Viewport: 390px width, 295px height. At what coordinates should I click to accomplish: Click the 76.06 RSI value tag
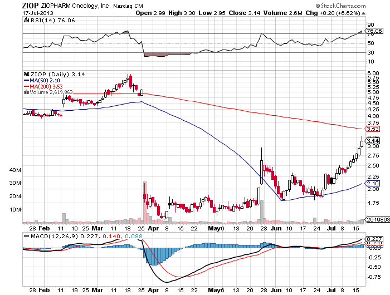374,31
